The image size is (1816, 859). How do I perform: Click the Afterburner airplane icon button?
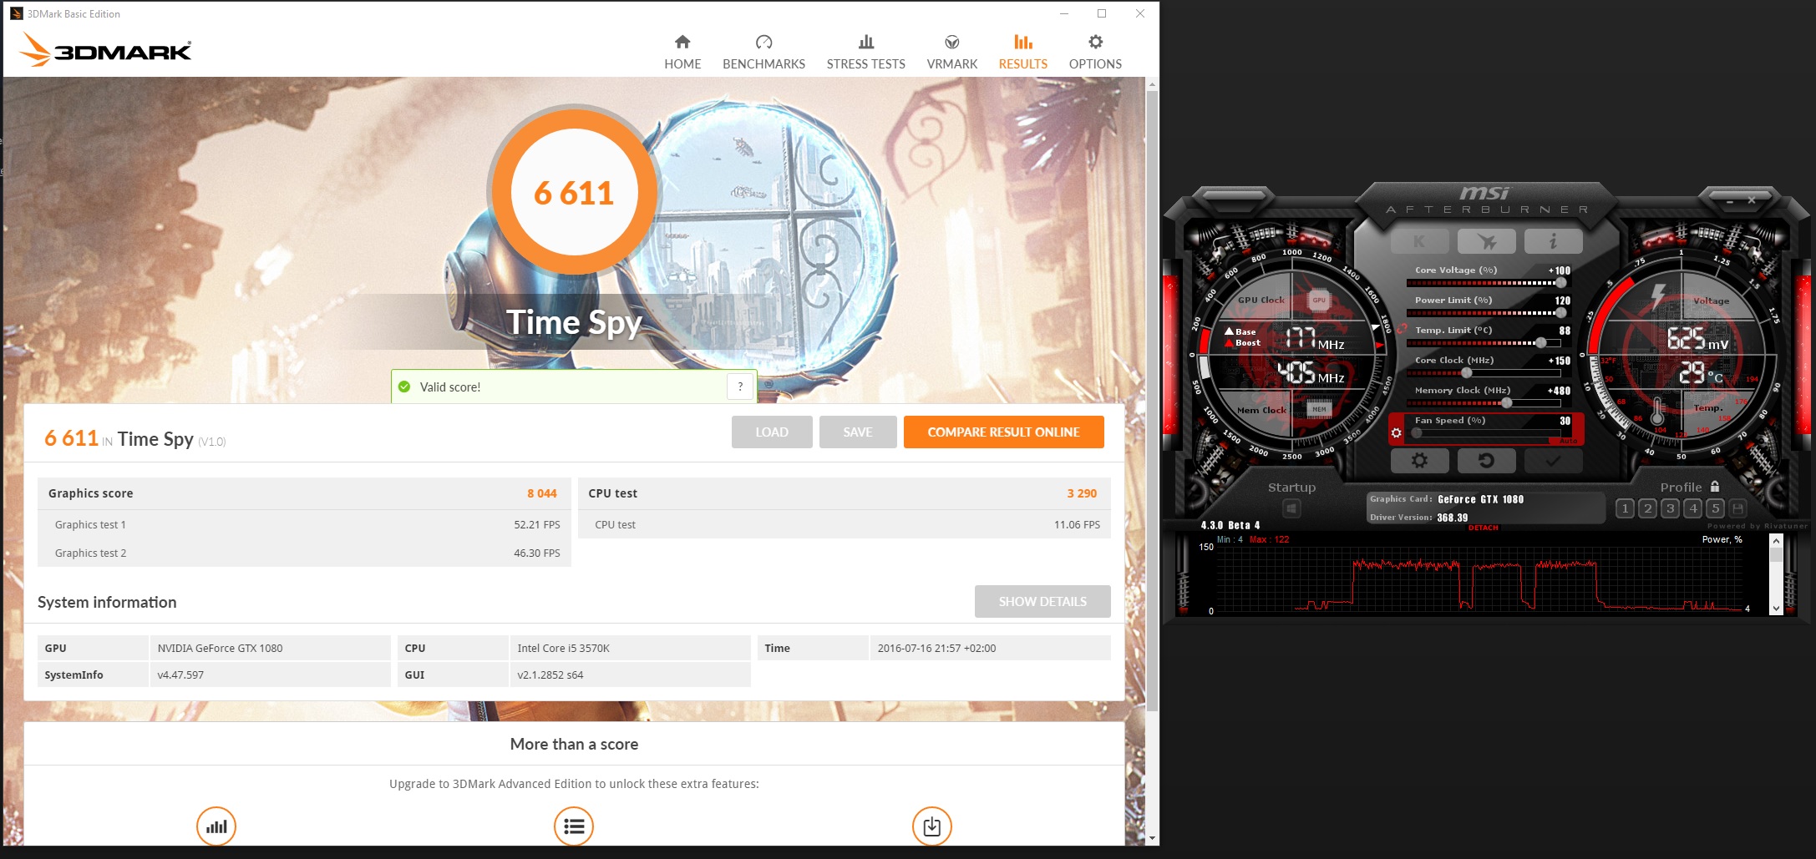[1486, 241]
